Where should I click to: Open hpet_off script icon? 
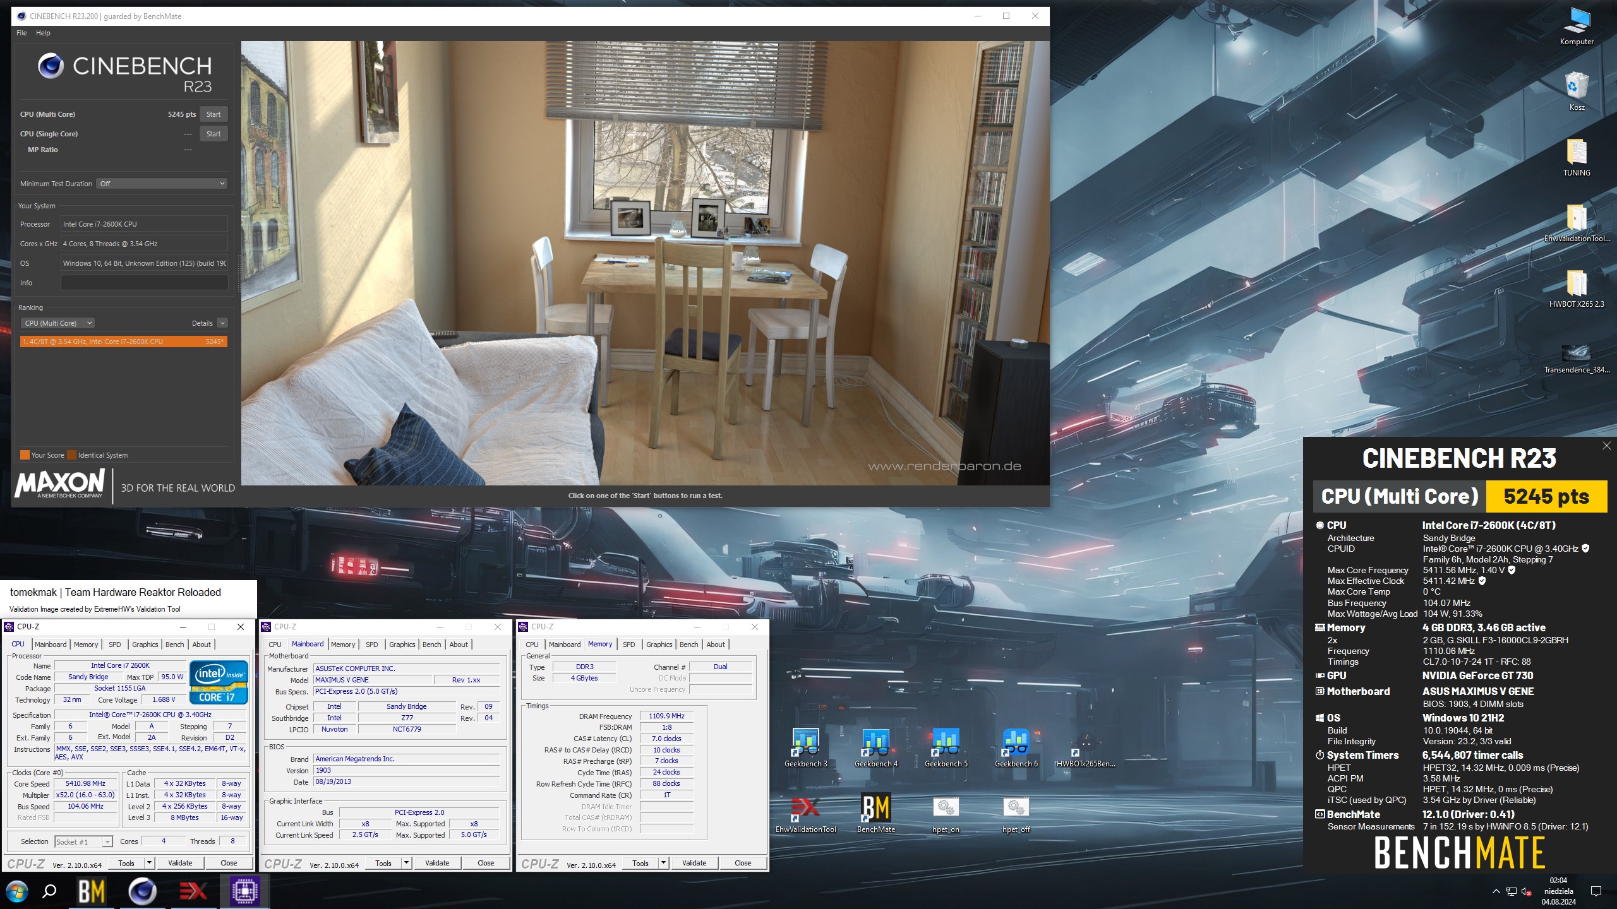click(x=1016, y=814)
